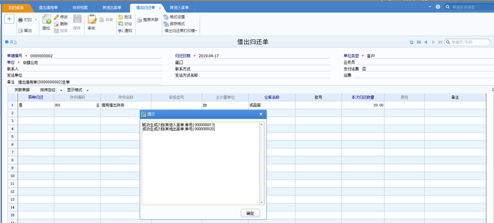Click the 本次归还数量 column header
Screen dimensions: 494x223
tap(363, 97)
